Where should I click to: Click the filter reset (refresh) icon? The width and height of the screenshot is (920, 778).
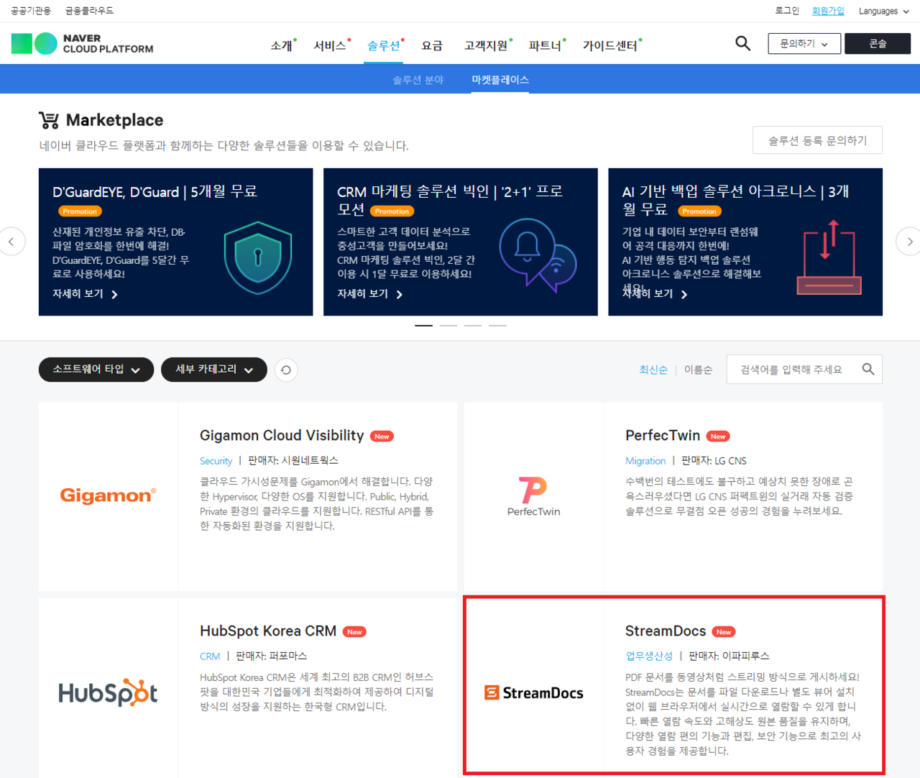click(285, 370)
